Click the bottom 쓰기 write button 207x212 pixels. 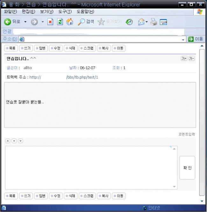tap(26, 196)
